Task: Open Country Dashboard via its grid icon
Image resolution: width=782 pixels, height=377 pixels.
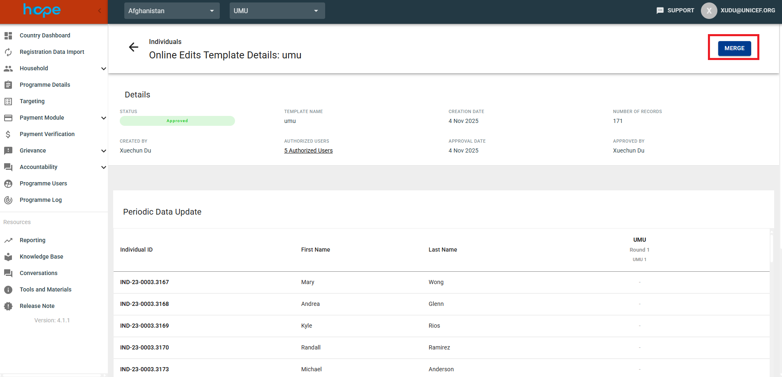Action: pyautogui.click(x=8, y=36)
